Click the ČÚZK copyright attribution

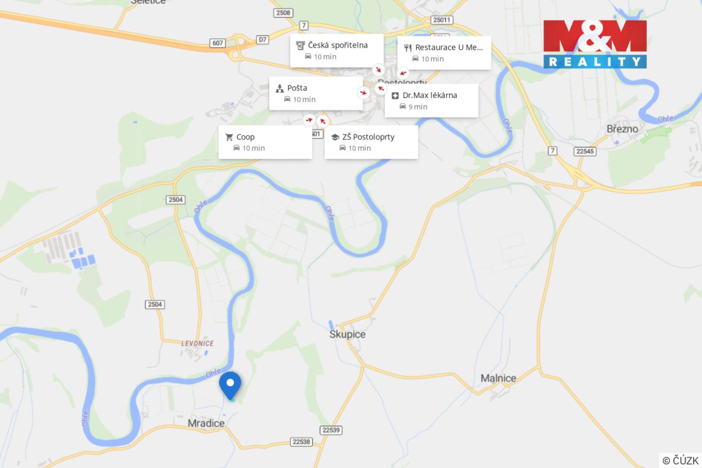[x=680, y=460]
